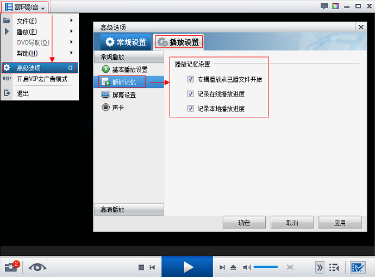This screenshot has height=277, width=375.
Task: Toggle 记录在线播放进度 checkbox
Action: (x=190, y=94)
